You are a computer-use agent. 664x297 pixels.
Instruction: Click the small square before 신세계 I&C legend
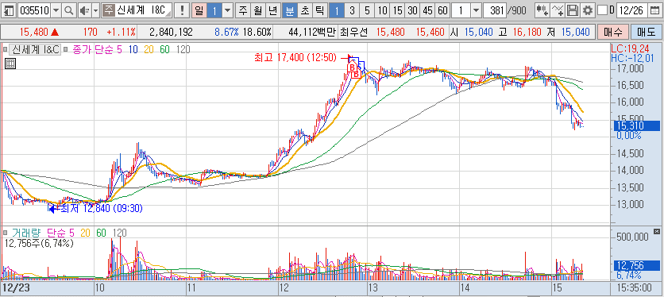(5, 49)
